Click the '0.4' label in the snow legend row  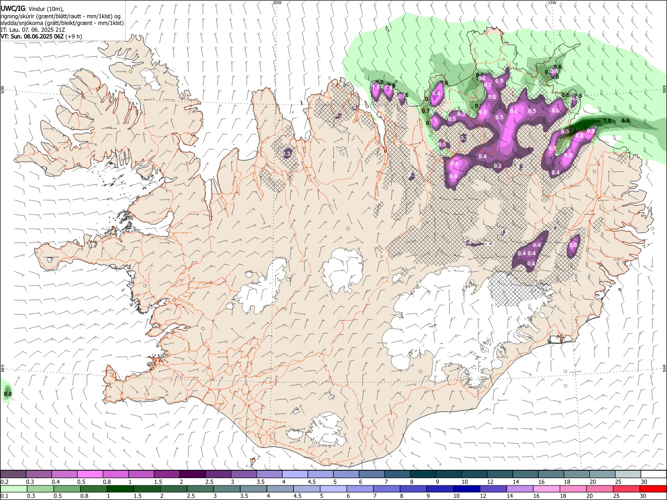click(56, 481)
